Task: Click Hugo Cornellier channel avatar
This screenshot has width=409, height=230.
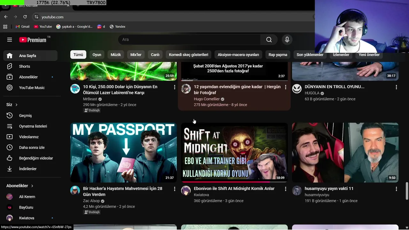Action: 186,89
